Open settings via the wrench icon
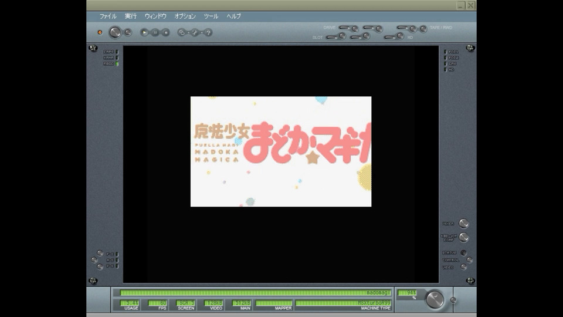 point(195,32)
